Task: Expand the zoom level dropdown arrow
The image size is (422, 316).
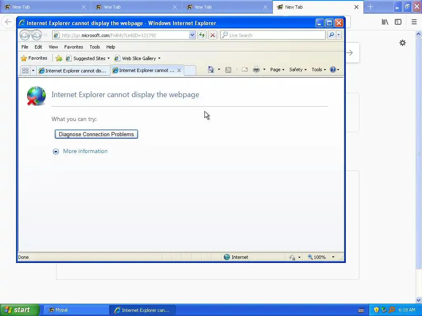Action: pyautogui.click(x=333, y=257)
